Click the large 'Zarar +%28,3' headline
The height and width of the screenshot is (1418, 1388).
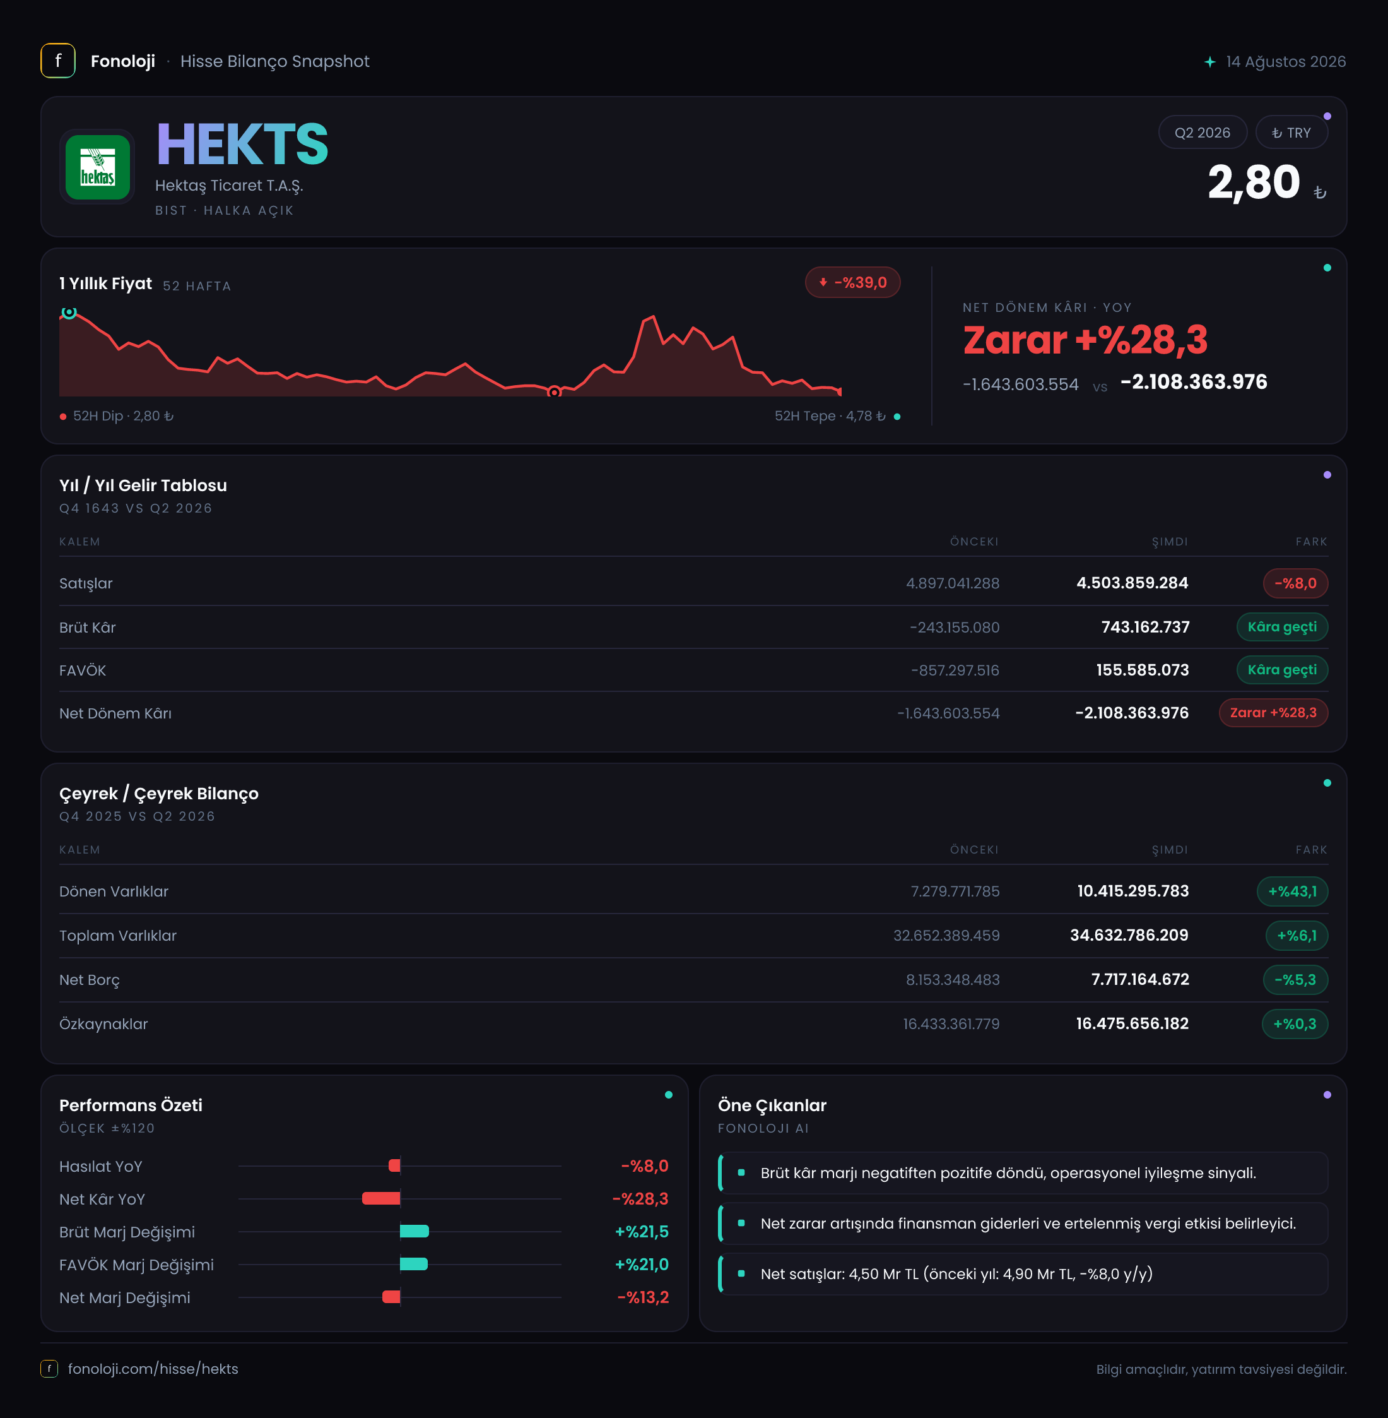(1085, 340)
